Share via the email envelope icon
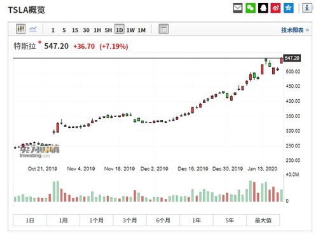 pyautogui.click(x=238, y=8)
